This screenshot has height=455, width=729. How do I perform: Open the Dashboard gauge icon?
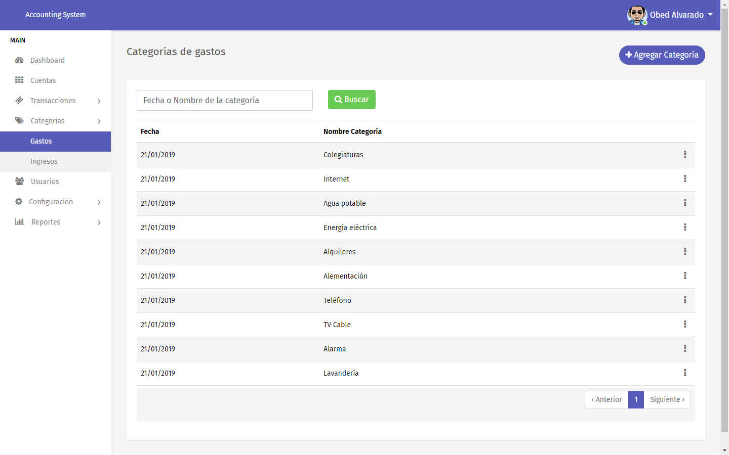pos(19,60)
